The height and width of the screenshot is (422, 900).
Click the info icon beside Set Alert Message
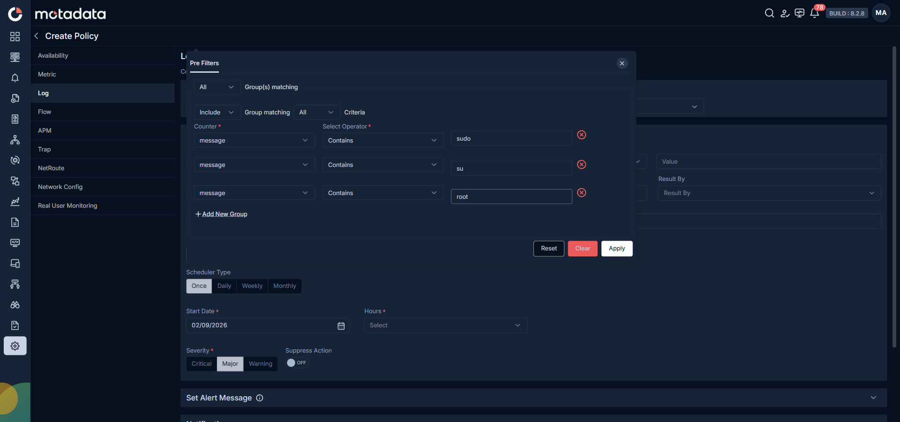point(260,398)
